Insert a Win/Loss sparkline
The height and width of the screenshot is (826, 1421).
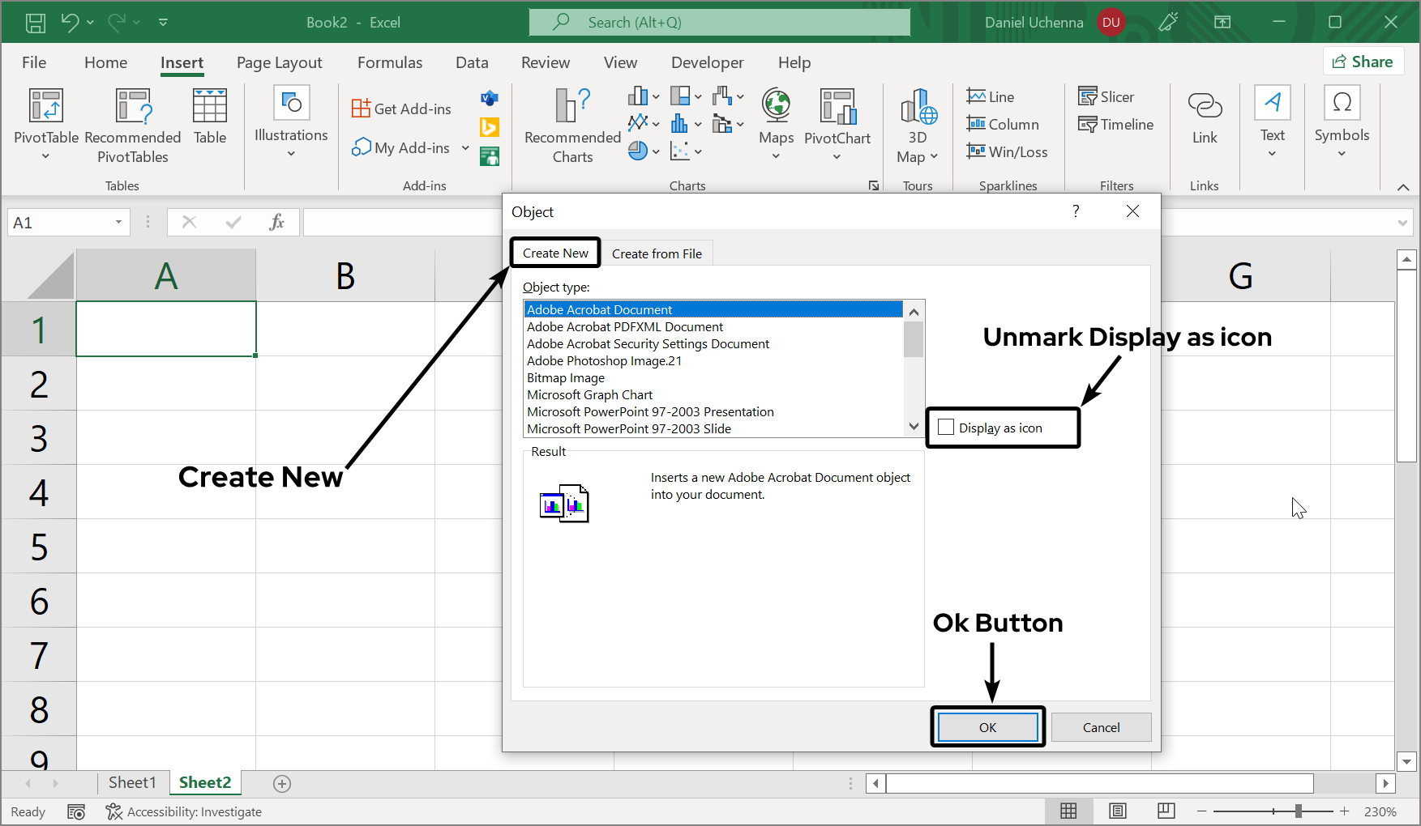(x=1007, y=151)
